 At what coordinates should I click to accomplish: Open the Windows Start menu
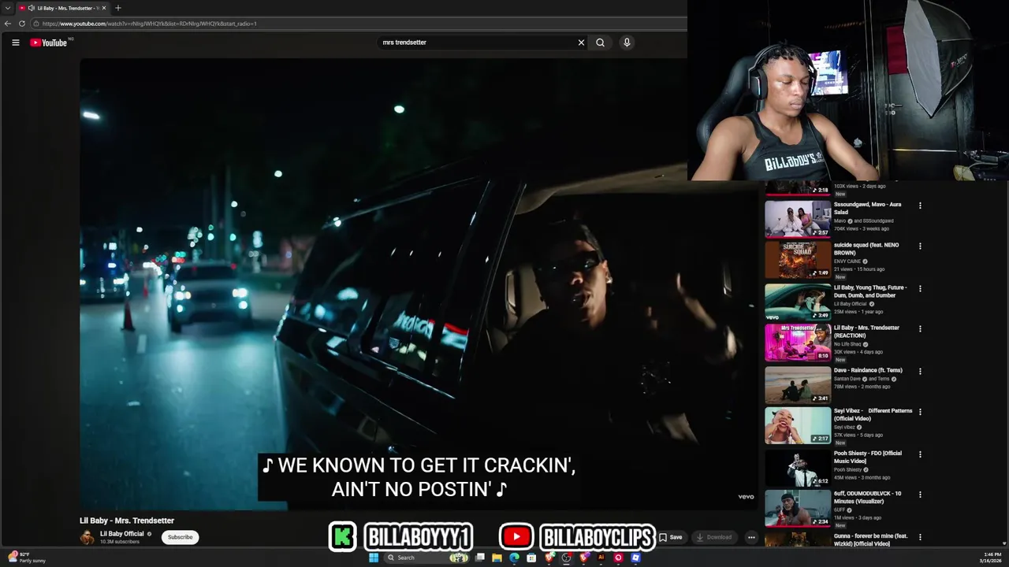click(374, 558)
